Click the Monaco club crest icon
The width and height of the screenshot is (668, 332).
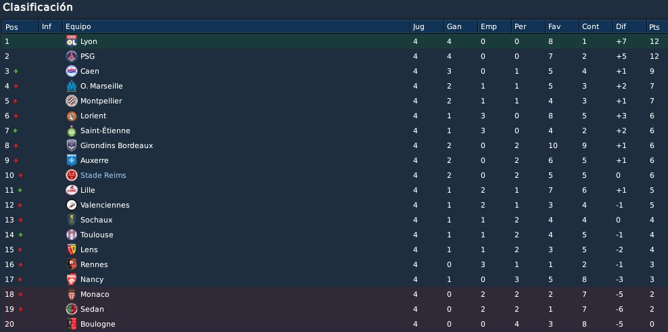(72, 295)
